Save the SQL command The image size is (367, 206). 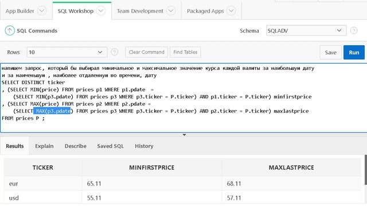pyautogui.click(x=330, y=52)
